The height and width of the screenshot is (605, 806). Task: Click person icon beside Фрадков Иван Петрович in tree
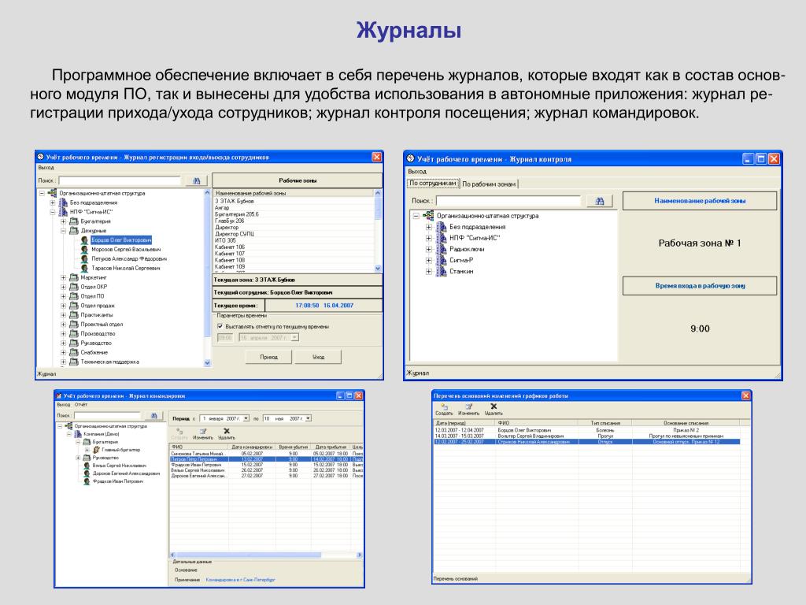click(x=87, y=481)
